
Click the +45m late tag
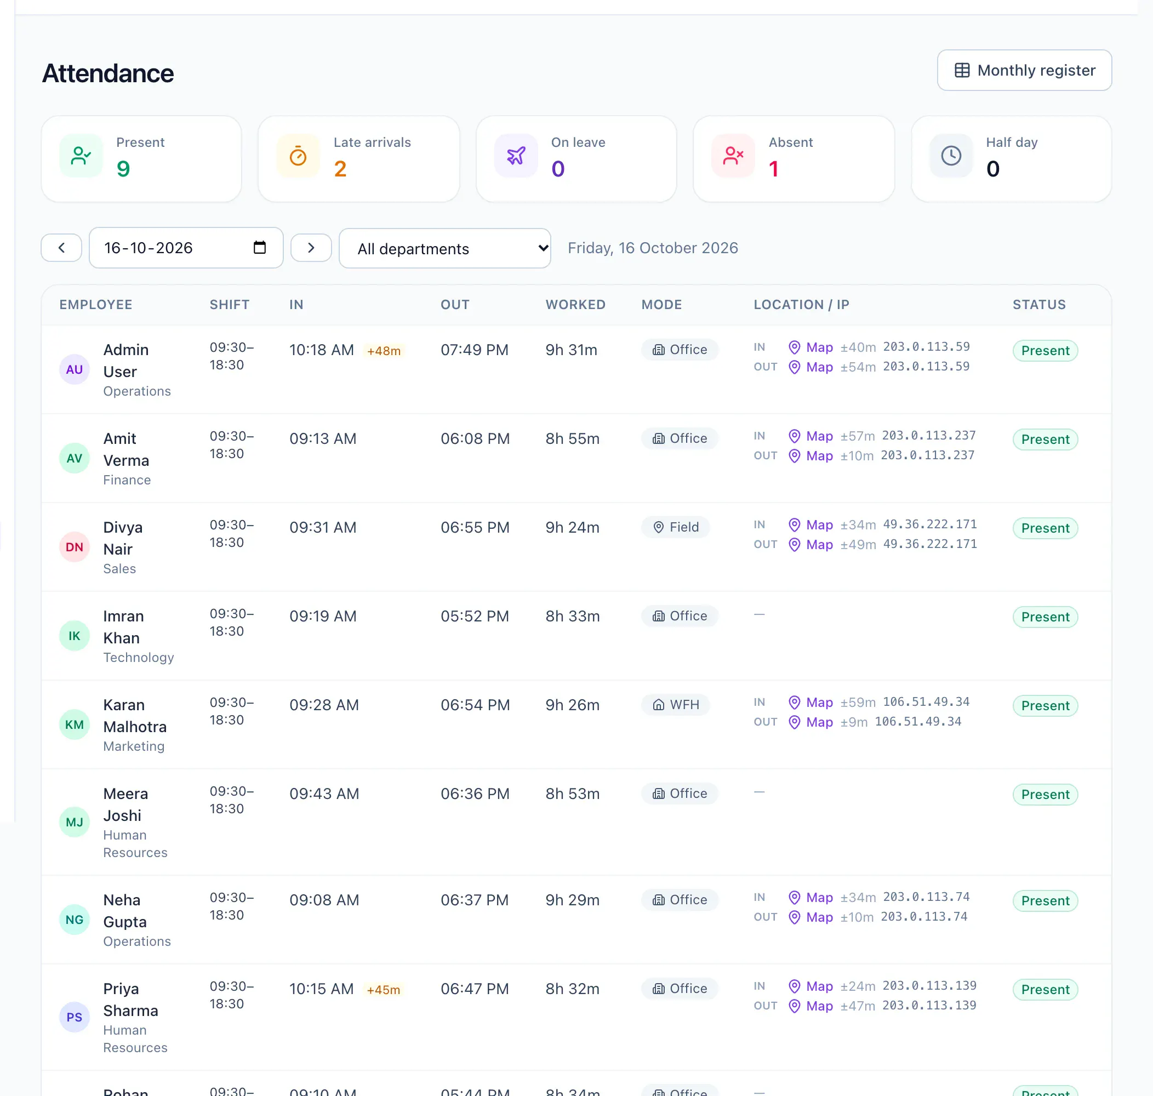click(384, 990)
